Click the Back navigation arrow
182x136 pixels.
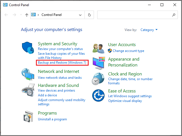6,15
